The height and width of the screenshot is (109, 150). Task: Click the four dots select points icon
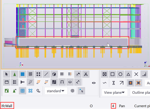(38, 74)
